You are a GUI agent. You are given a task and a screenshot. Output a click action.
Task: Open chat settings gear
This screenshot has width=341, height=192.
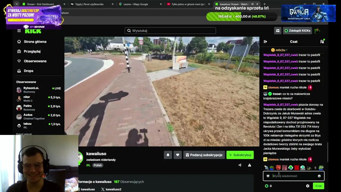(x=308, y=186)
